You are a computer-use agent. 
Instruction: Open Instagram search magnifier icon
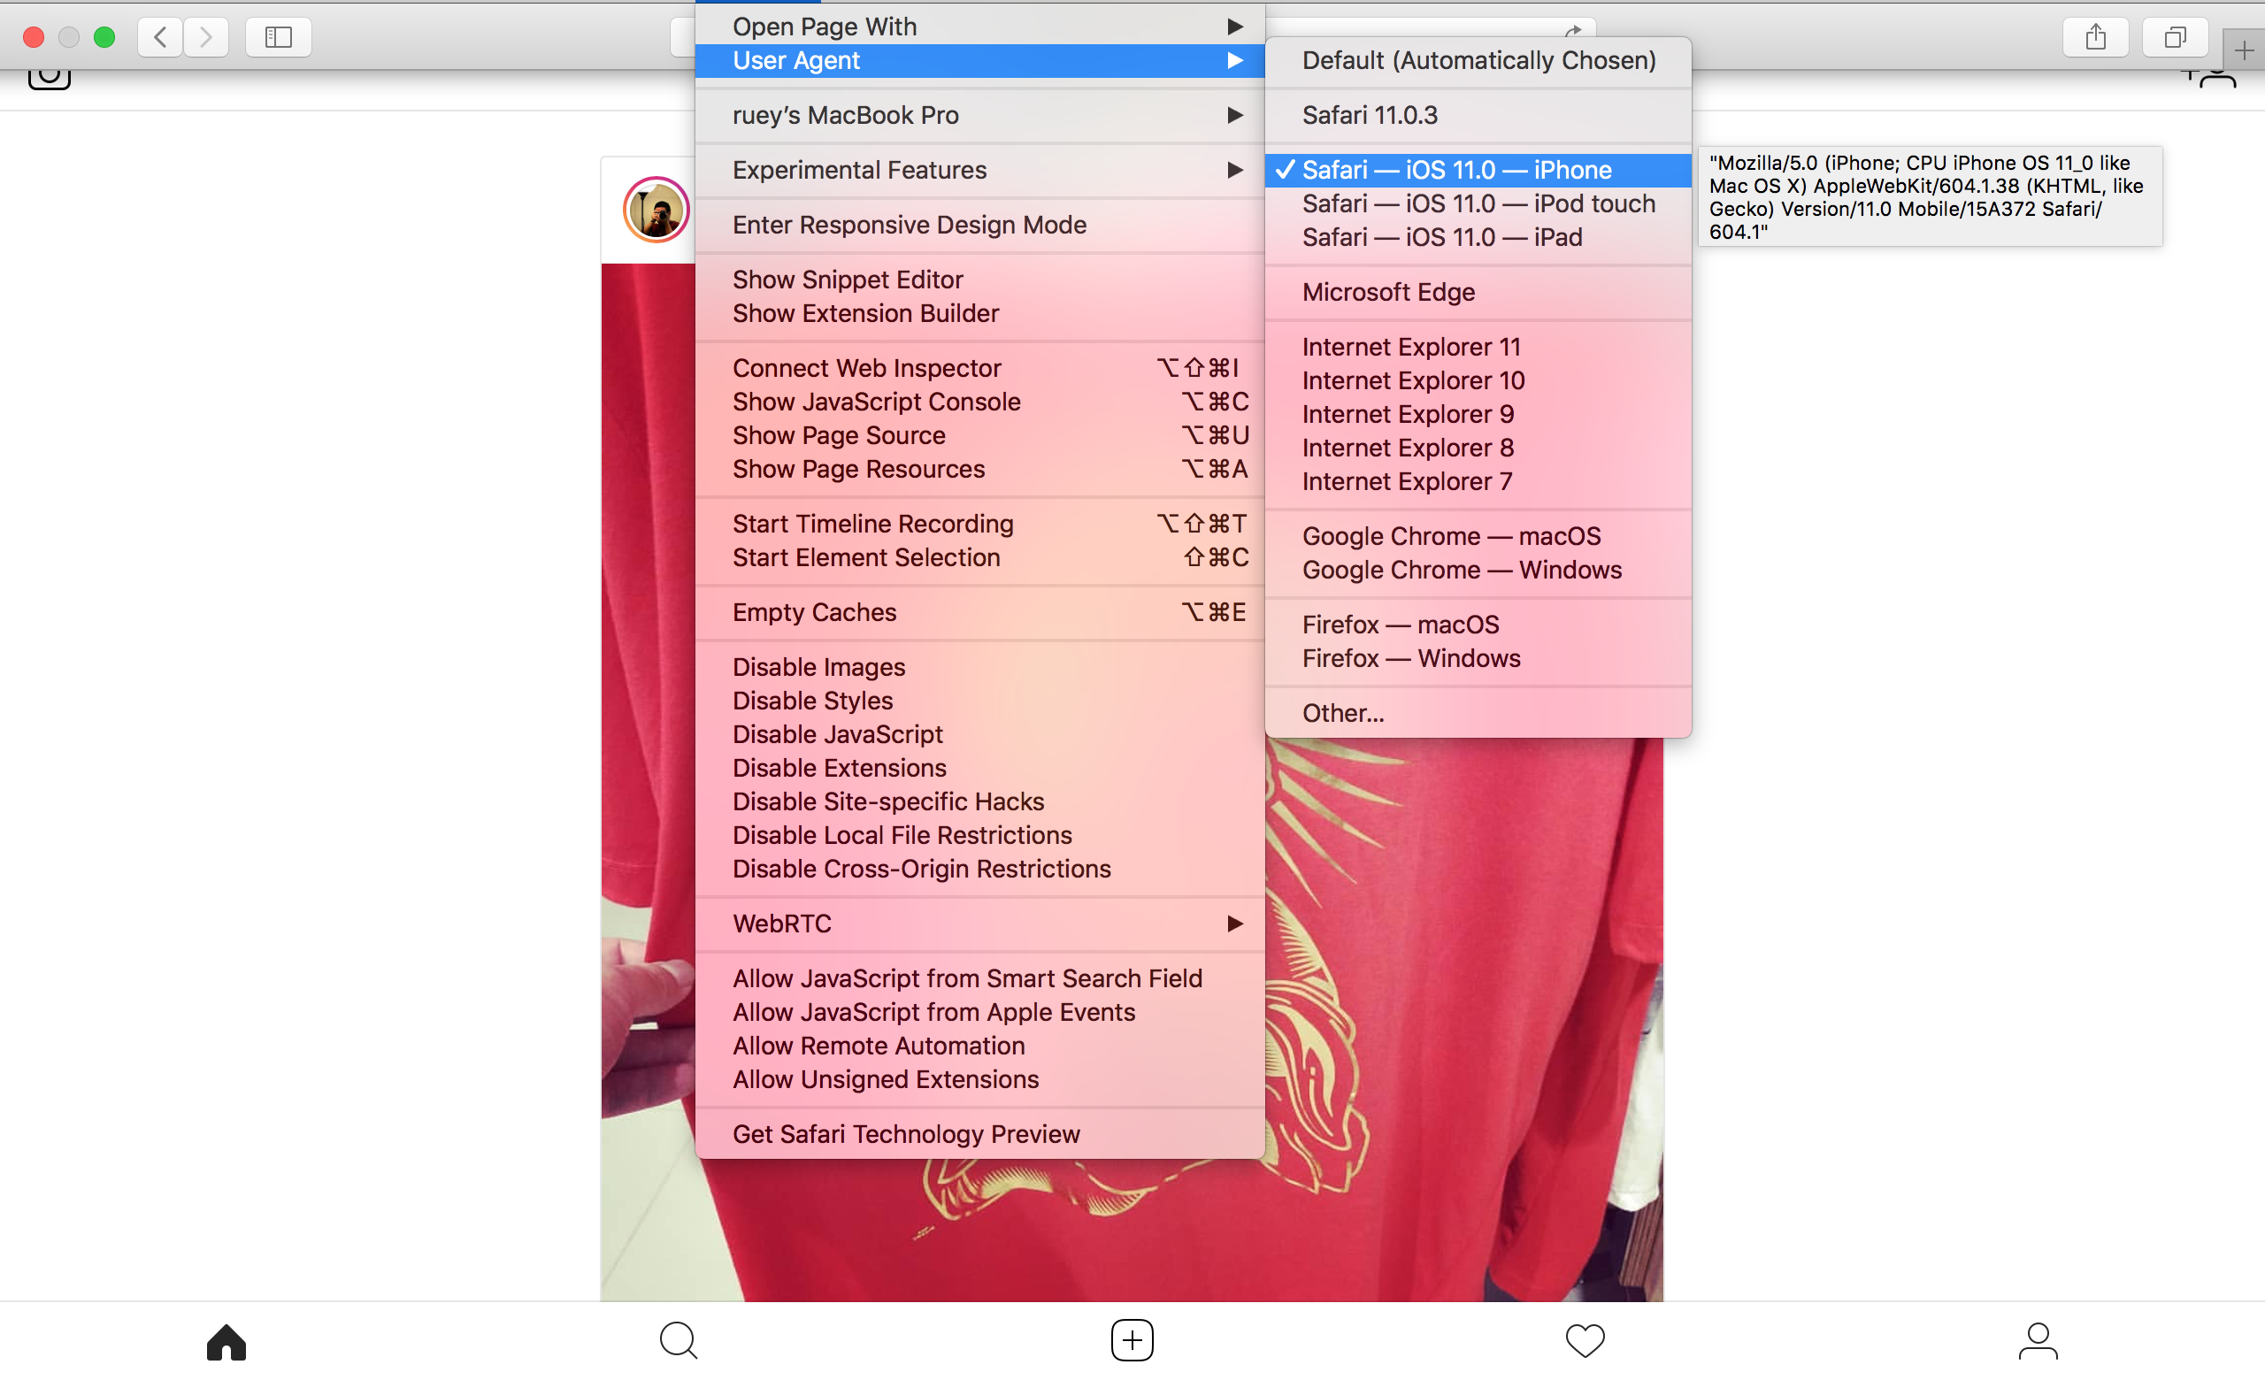click(679, 1341)
